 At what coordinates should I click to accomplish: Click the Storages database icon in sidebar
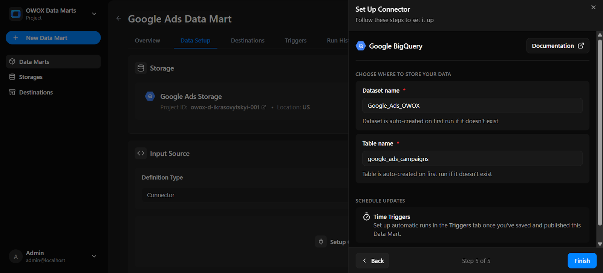12,77
